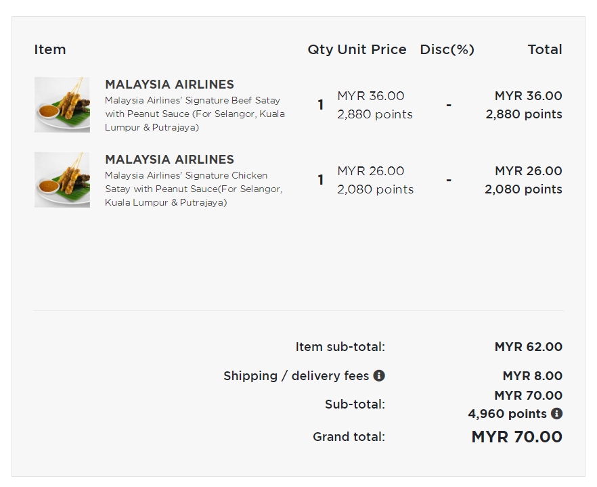Click the Beef Satay unit price MYR 36.00

point(371,96)
